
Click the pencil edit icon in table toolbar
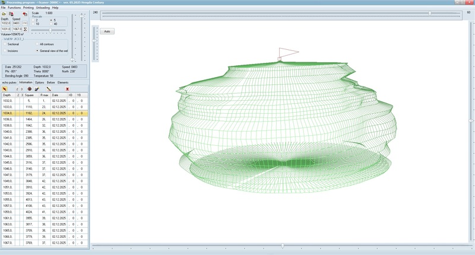point(49,88)
